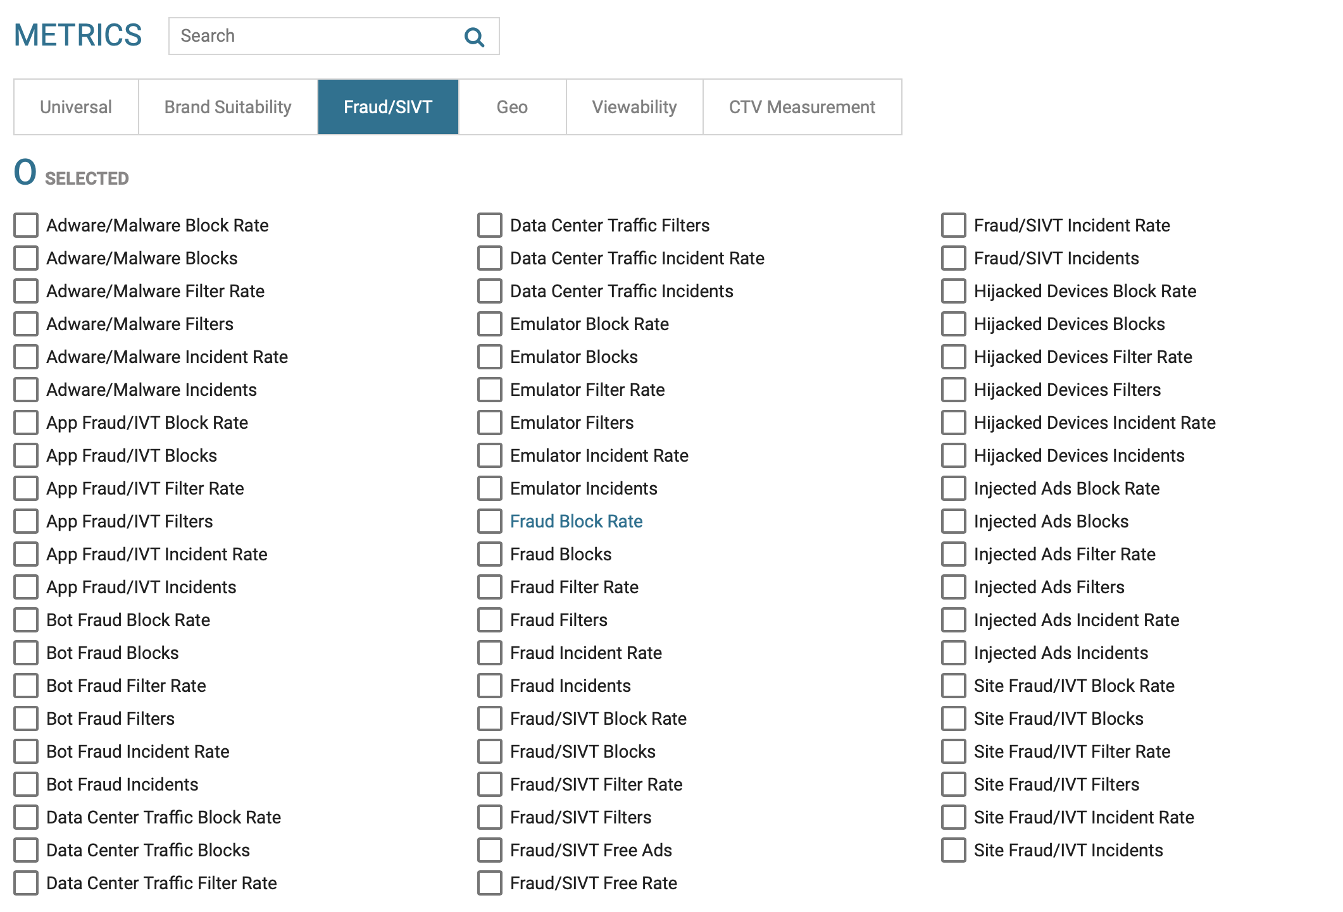Viewport: 1343px width, 912px height.
Task: Check the Site Fraud/IVT Incidents checkbox
Action: pos(954,850)
